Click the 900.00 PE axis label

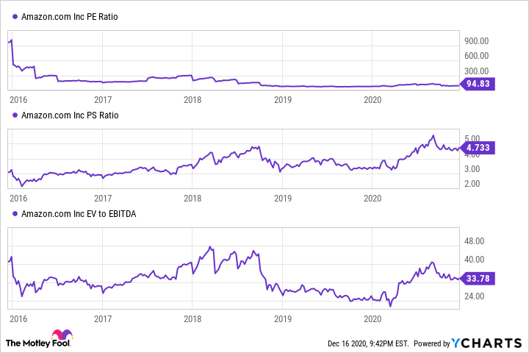(x=477, y=41)
